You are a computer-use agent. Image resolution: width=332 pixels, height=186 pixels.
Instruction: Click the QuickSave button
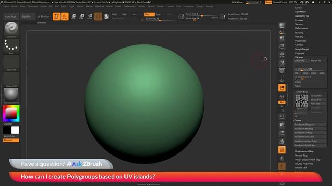pos(238,2)
